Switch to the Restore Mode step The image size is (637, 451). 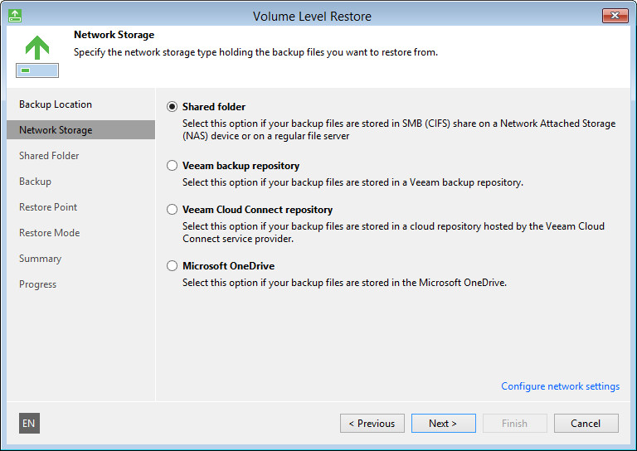coord(49,233)
